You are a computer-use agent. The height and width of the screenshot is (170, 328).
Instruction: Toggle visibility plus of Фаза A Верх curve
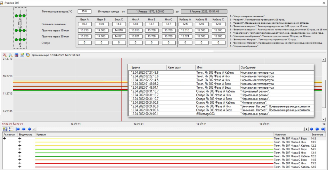(x=20, y=138)
